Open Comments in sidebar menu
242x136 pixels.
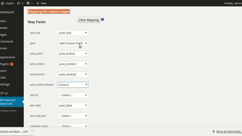[x=7, y=42]
